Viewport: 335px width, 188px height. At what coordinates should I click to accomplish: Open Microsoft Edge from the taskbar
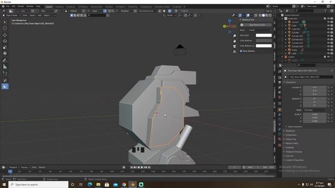(x=90, y=184)
